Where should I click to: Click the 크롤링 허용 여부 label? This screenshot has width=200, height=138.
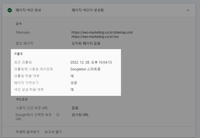tap(27, 76)
